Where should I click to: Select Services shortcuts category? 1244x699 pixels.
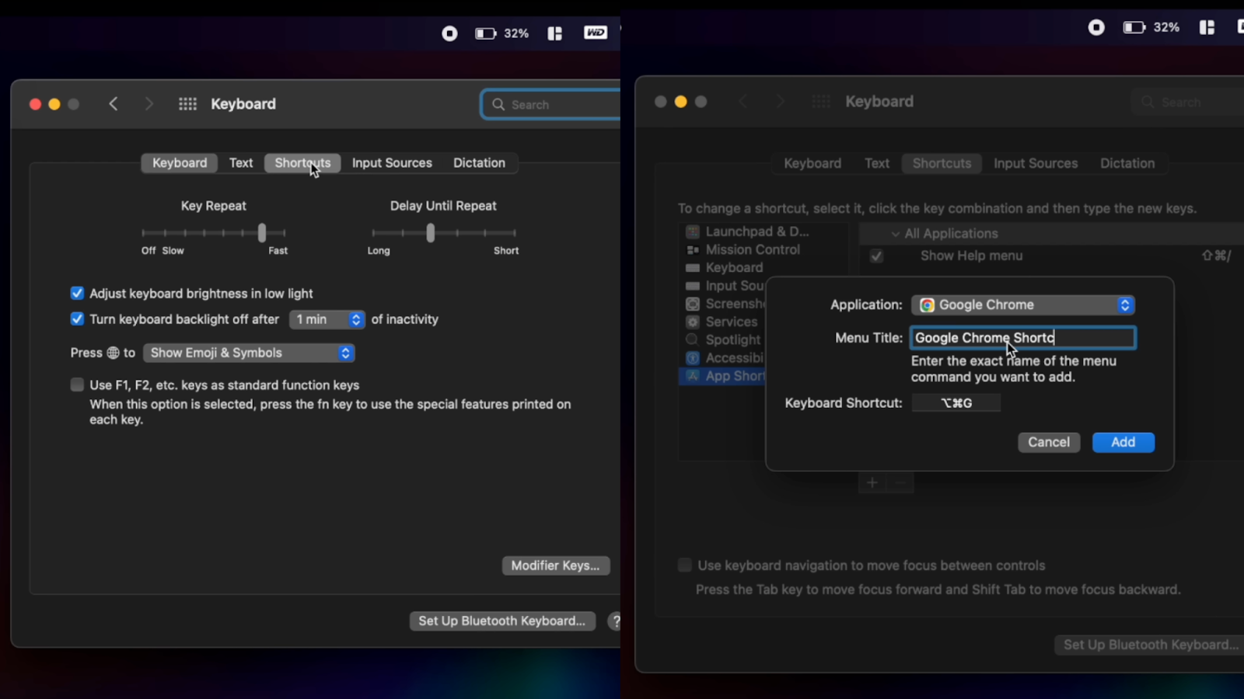click(723, 322)
